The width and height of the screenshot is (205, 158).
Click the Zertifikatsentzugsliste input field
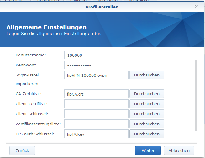coord(96,124)
